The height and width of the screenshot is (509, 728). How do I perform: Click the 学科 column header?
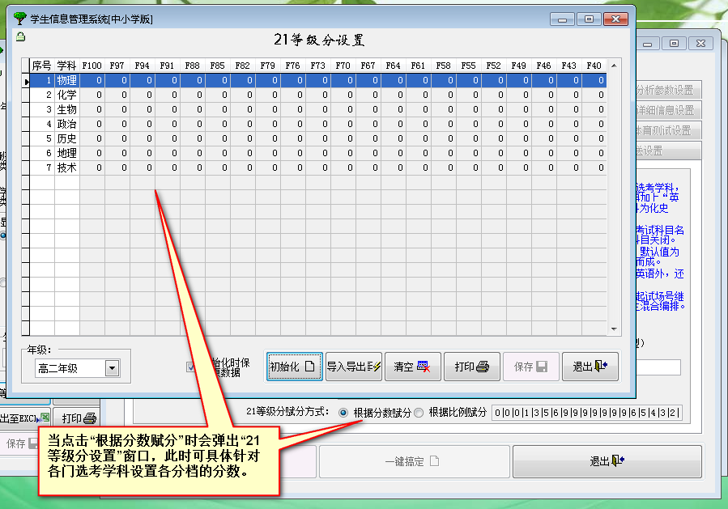(66, 66)
